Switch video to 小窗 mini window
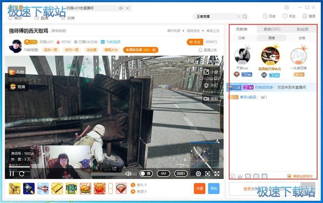The image size is (323, 203). point(211,72)
